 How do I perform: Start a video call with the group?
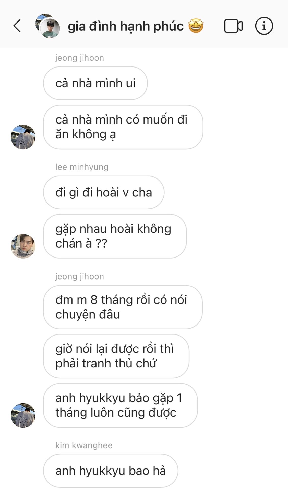pos(233,26)
